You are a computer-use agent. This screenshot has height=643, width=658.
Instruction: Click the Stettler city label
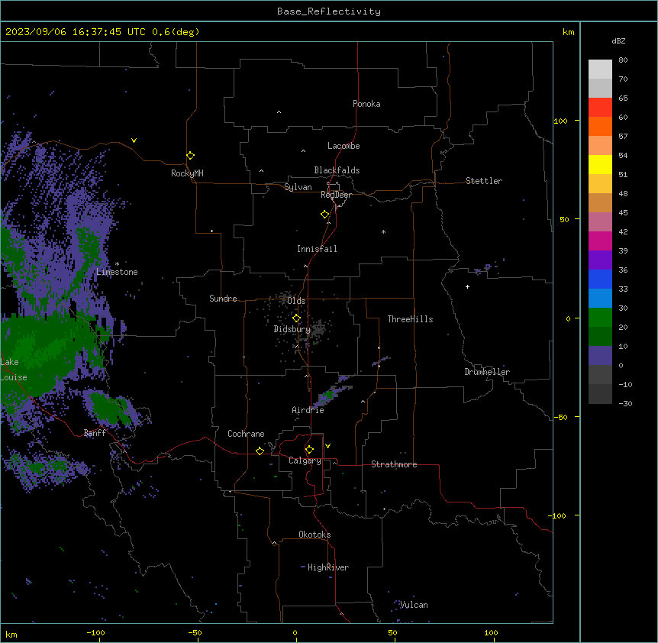tap(484, 181)
